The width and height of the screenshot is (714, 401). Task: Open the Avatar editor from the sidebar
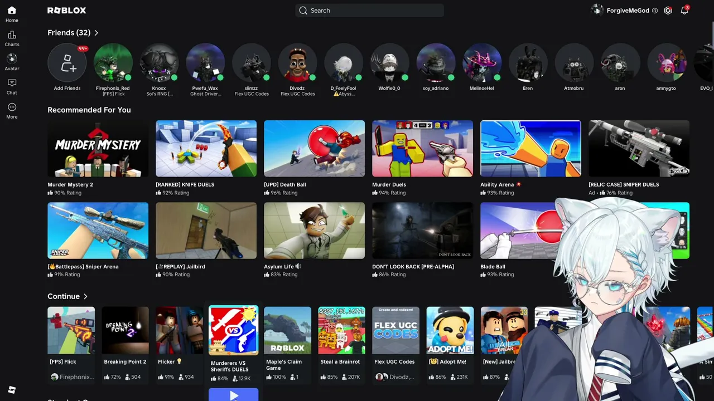point(12,63)
